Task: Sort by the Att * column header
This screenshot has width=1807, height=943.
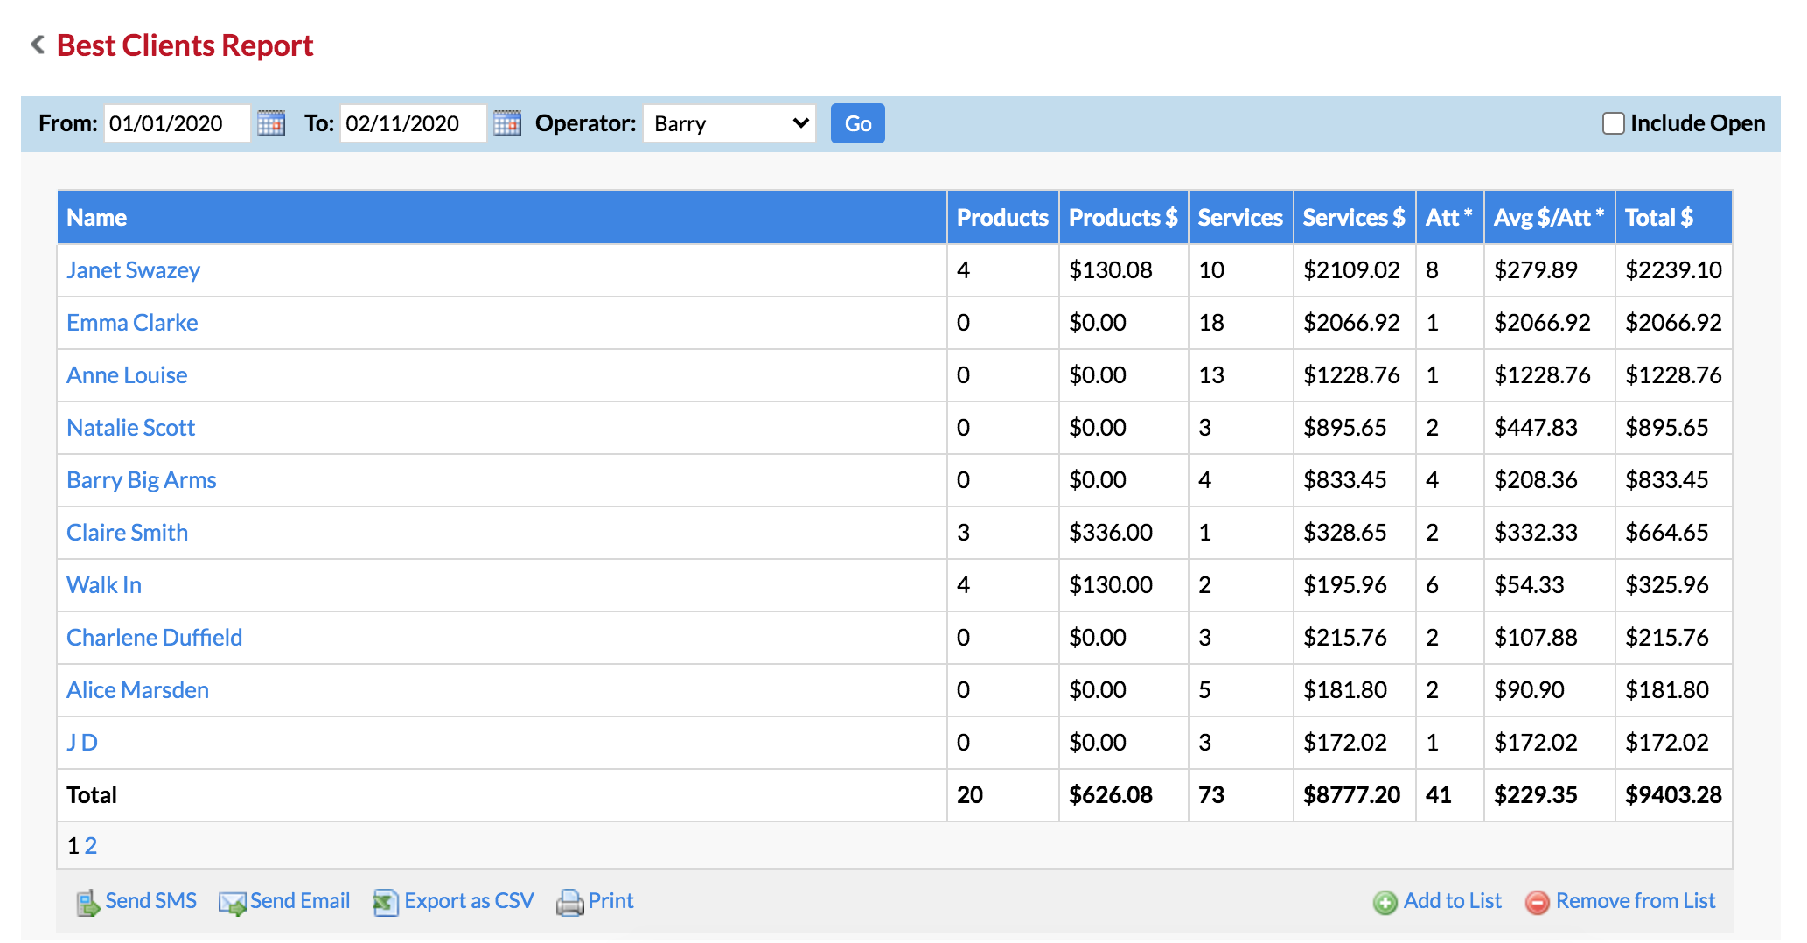Action: click(x=1449, y=218)
